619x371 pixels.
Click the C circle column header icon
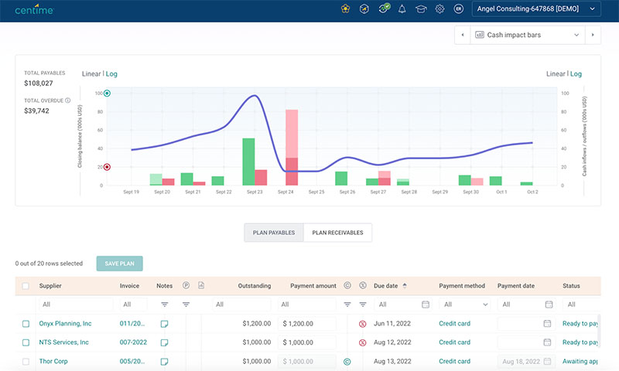click(x=347, y=285)
